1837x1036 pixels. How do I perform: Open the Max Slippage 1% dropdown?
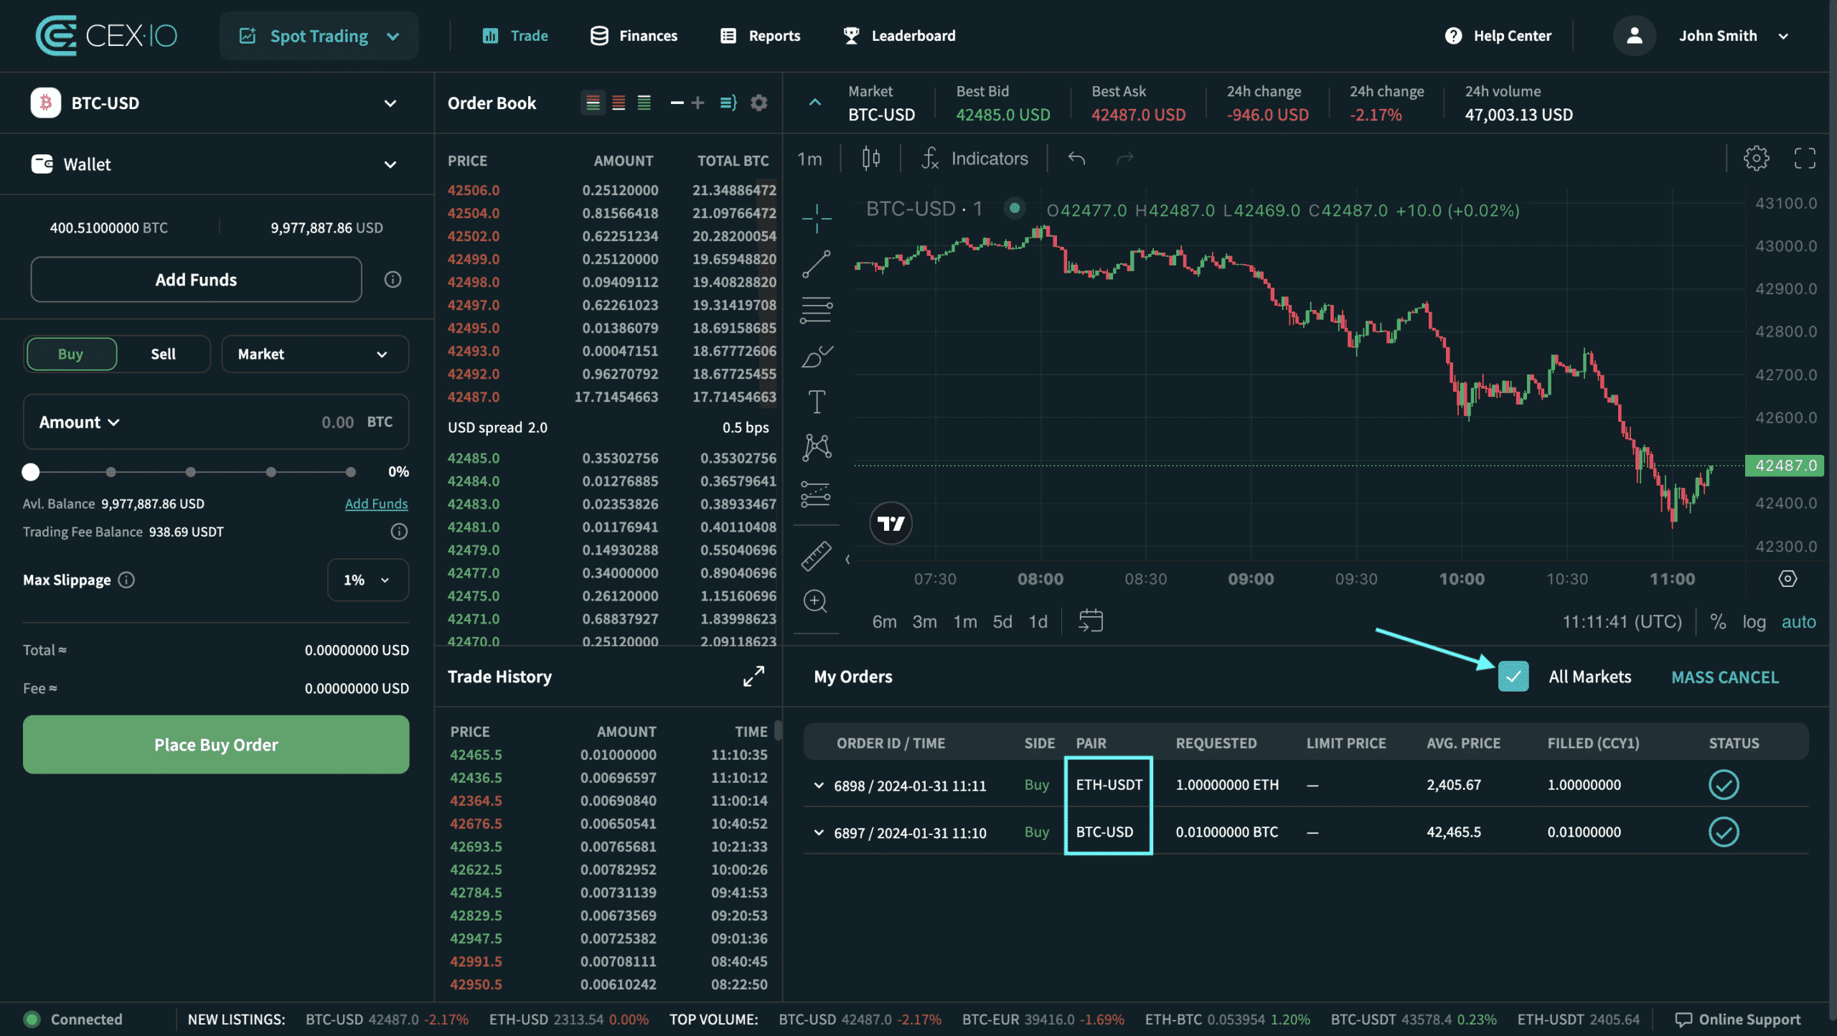click(x=368, y=580)
